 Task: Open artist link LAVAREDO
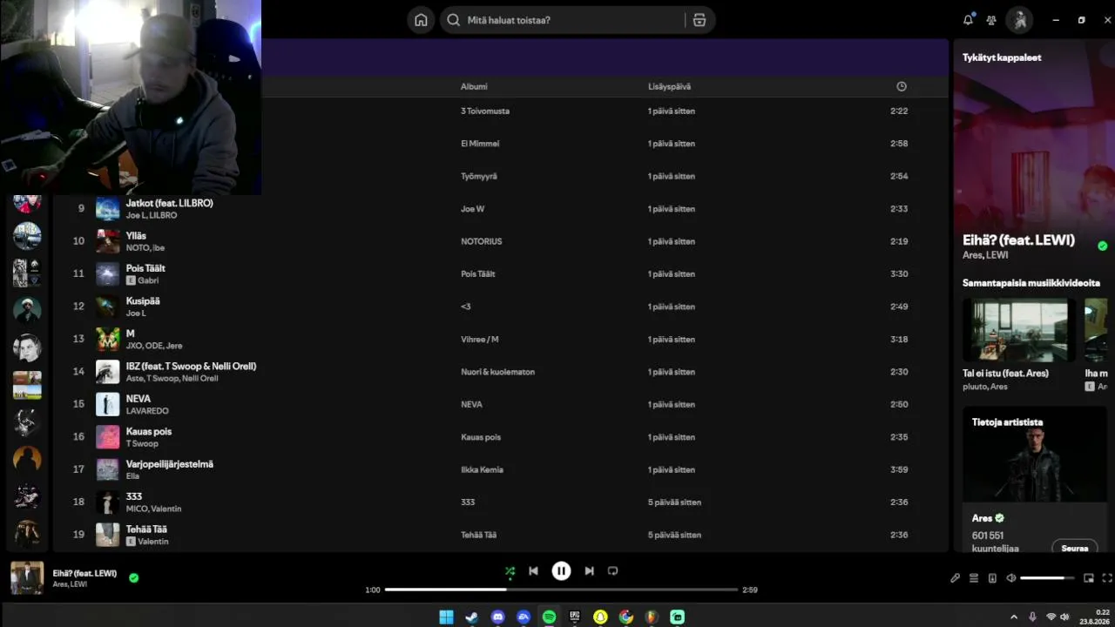click(x=147, y=411)
